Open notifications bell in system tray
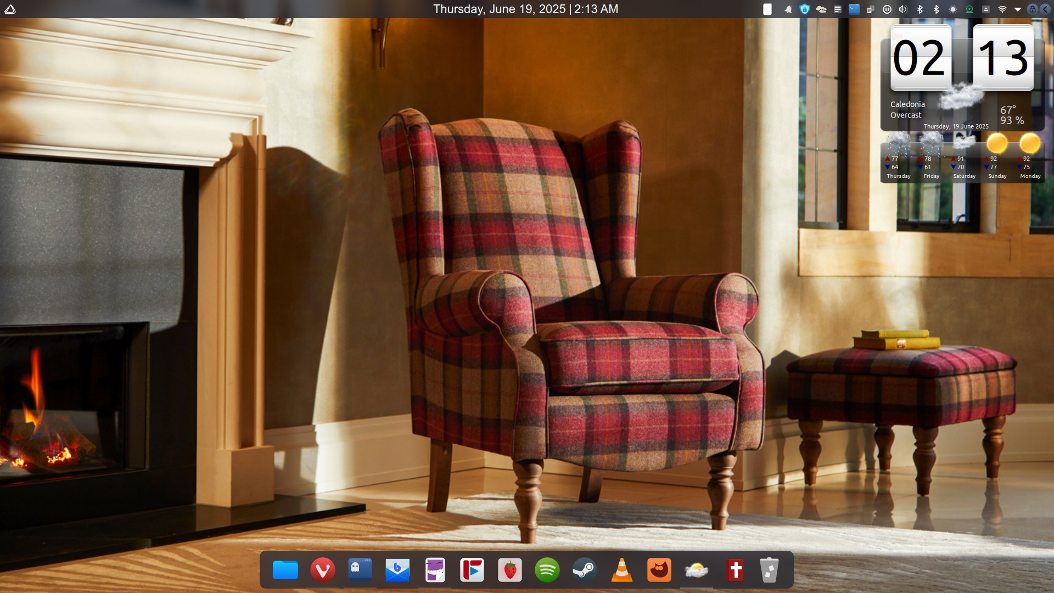The width and height of the screenshot is (1054, 593). click(788, 9)
